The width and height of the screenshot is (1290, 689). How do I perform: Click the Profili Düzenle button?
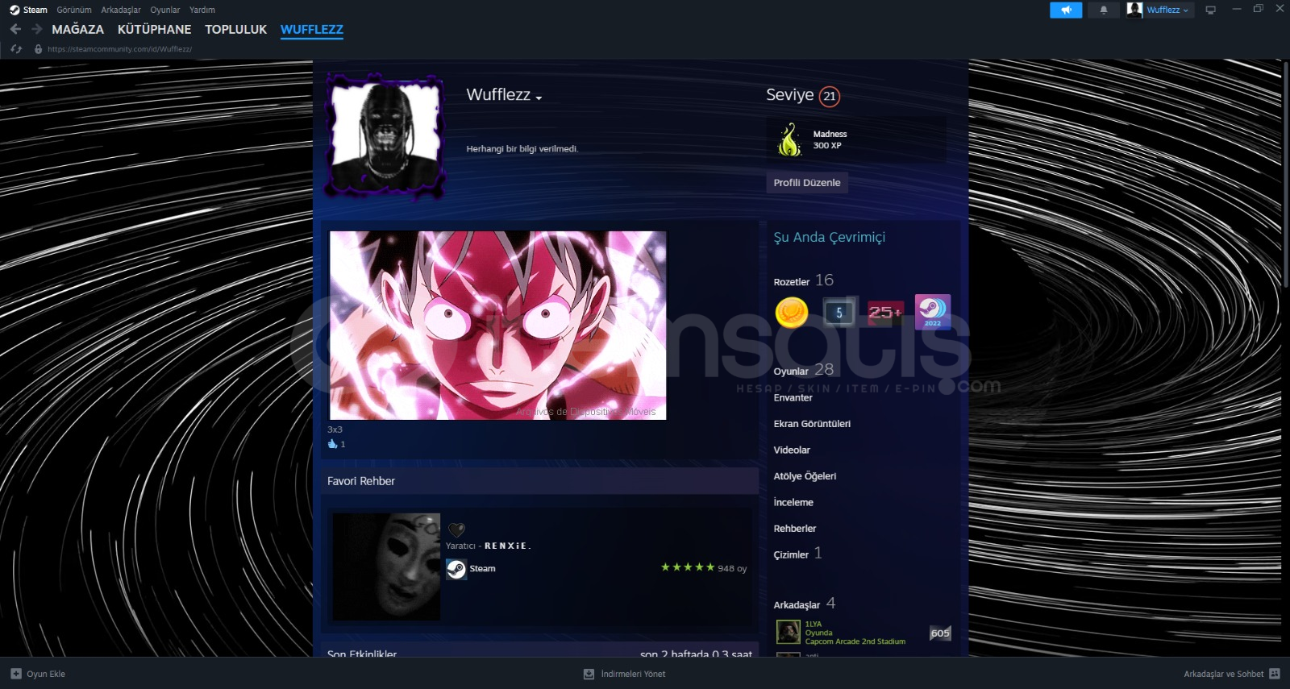[x=806, y=183]
